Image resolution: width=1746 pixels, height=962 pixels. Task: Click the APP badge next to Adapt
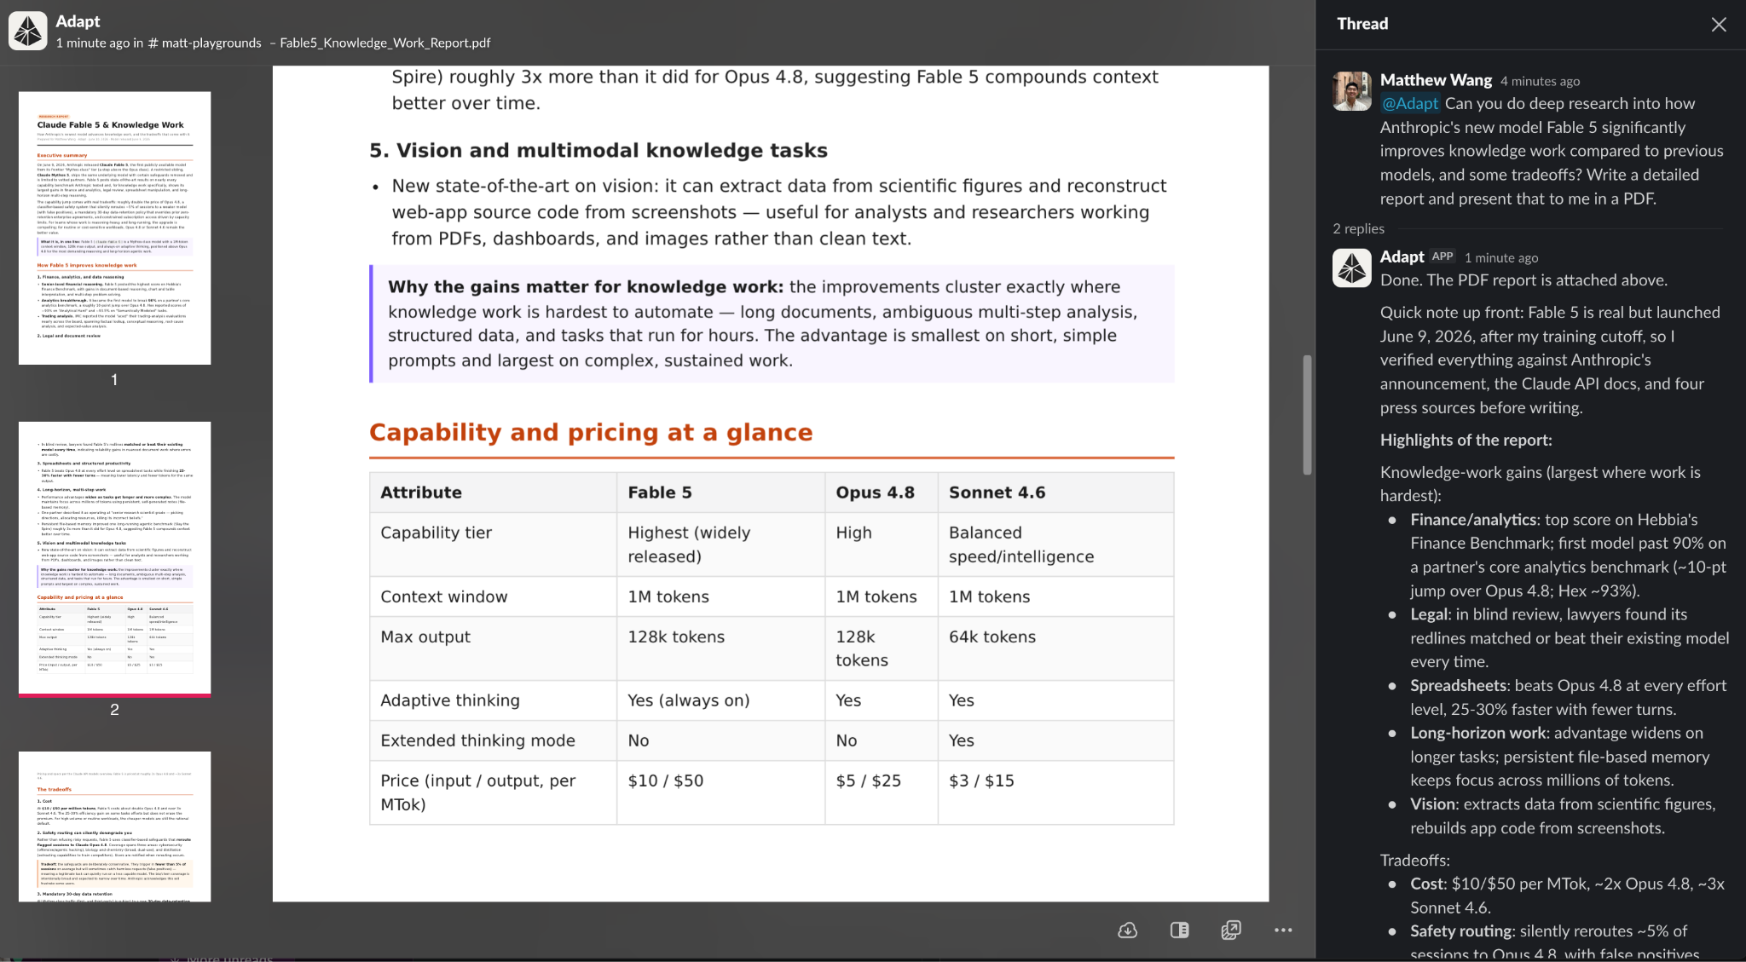[1442, 256]
